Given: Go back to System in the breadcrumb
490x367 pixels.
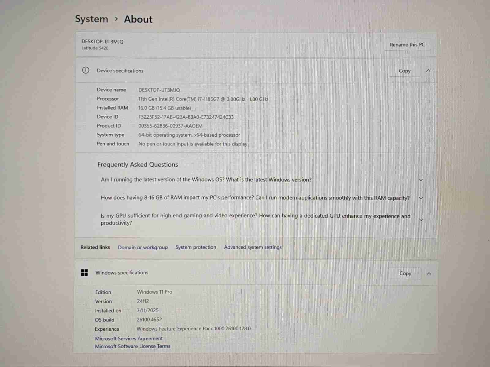Looking at the screenshot, I should coord(92,19).
